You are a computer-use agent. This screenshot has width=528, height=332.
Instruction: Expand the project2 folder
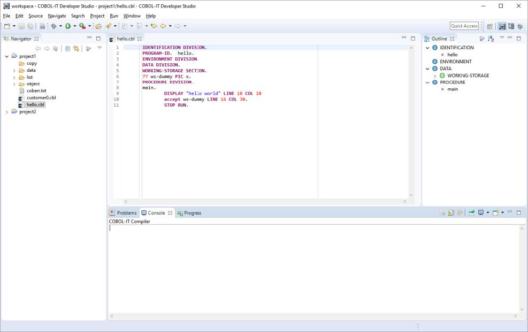point(6,112)
